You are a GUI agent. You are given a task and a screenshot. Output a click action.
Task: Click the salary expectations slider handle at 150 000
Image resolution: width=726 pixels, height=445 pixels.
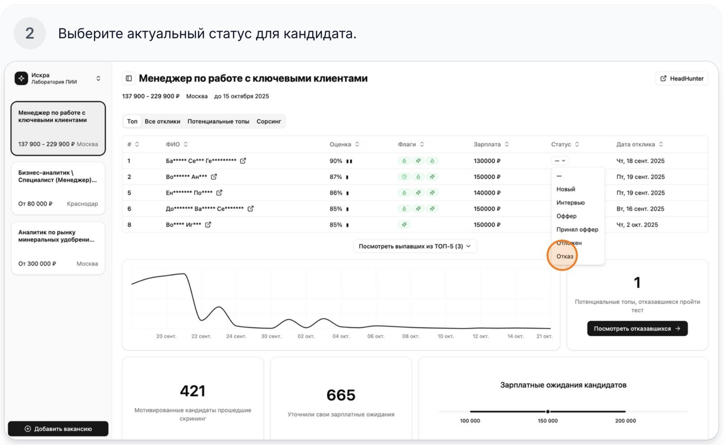click(x=548, y=411)
